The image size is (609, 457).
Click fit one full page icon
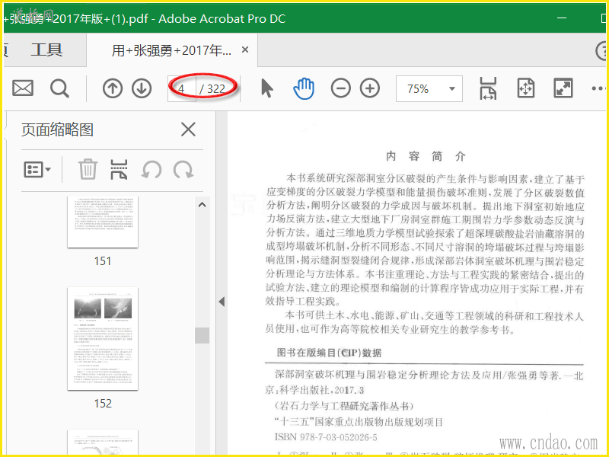526,88
